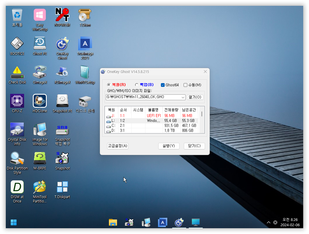
Task: Sort by the 순서 column header
Action: pos(125,110)
